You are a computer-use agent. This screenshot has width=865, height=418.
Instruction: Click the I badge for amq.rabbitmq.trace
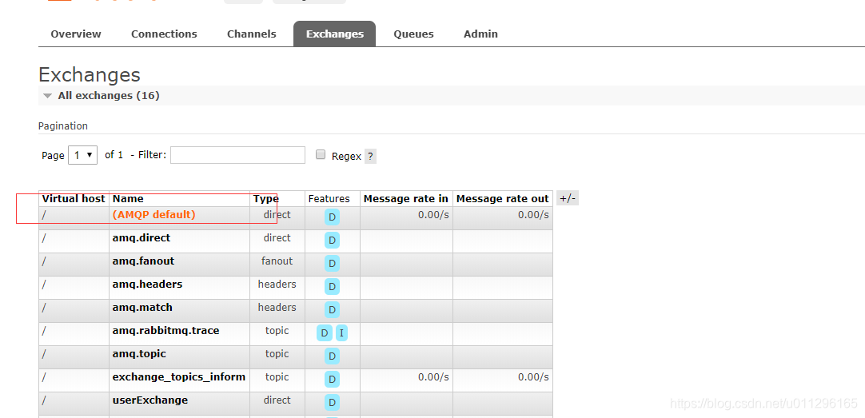[x=341, y=332]
